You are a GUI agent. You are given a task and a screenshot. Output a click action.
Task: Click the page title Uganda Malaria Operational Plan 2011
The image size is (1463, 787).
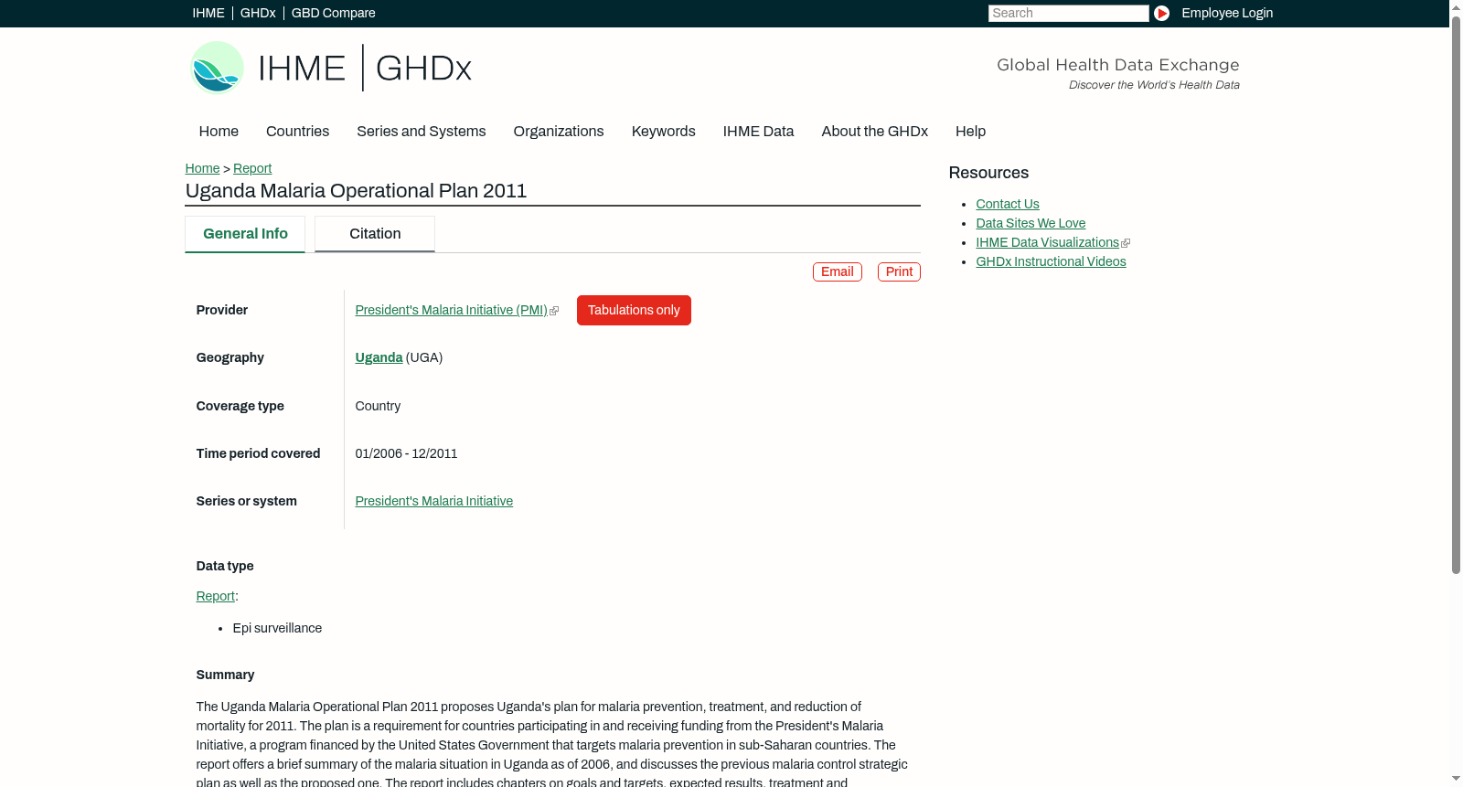pos(357,191)
